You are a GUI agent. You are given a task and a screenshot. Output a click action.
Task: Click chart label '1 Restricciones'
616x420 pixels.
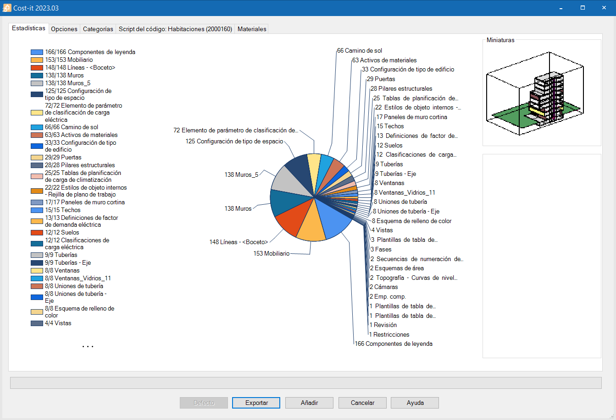click(x=389, y=334)
